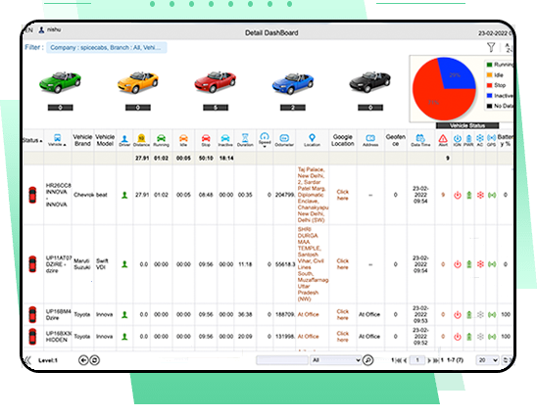
Task: Click the black No Data vehicles car icon
Action: [369, 82]
